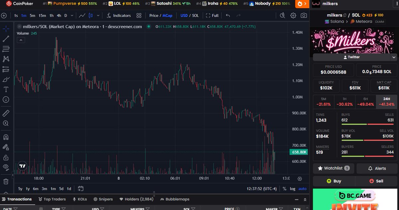Collapse the bottom transactions panel
The width and height of the screenshot is (399, 210).
point(296,199)
